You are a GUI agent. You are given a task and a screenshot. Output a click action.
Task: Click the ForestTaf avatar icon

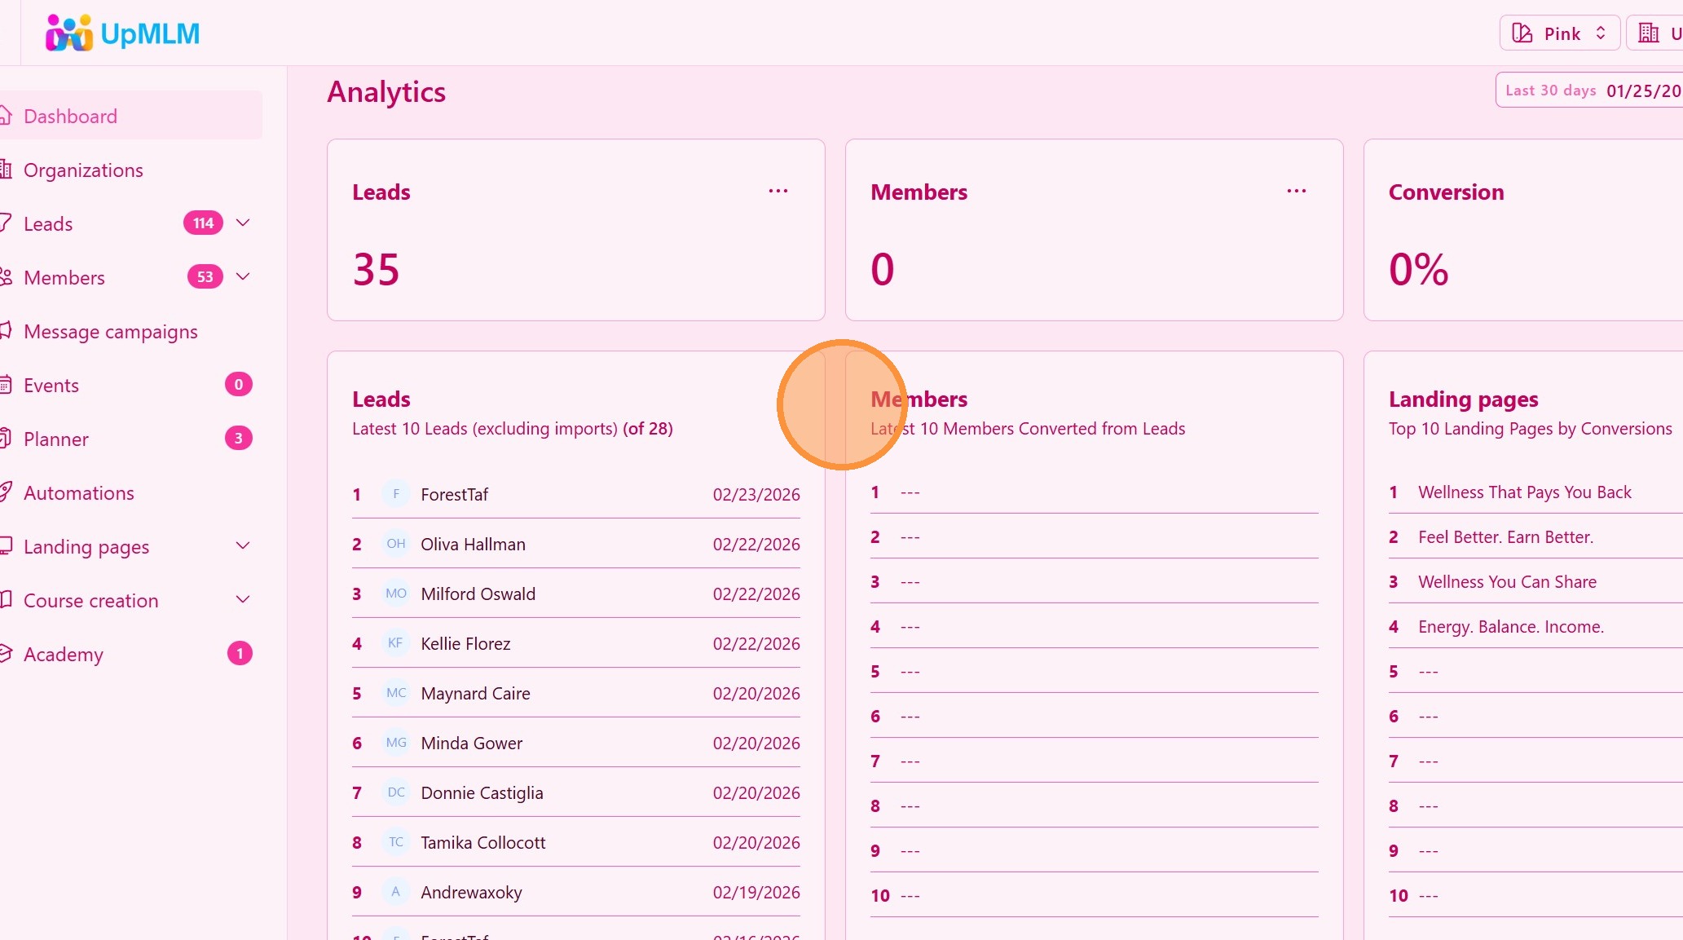pos(396,494)
